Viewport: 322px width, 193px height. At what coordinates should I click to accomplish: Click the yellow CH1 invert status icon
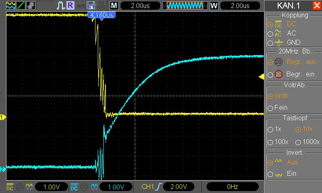tap(29, 187)
